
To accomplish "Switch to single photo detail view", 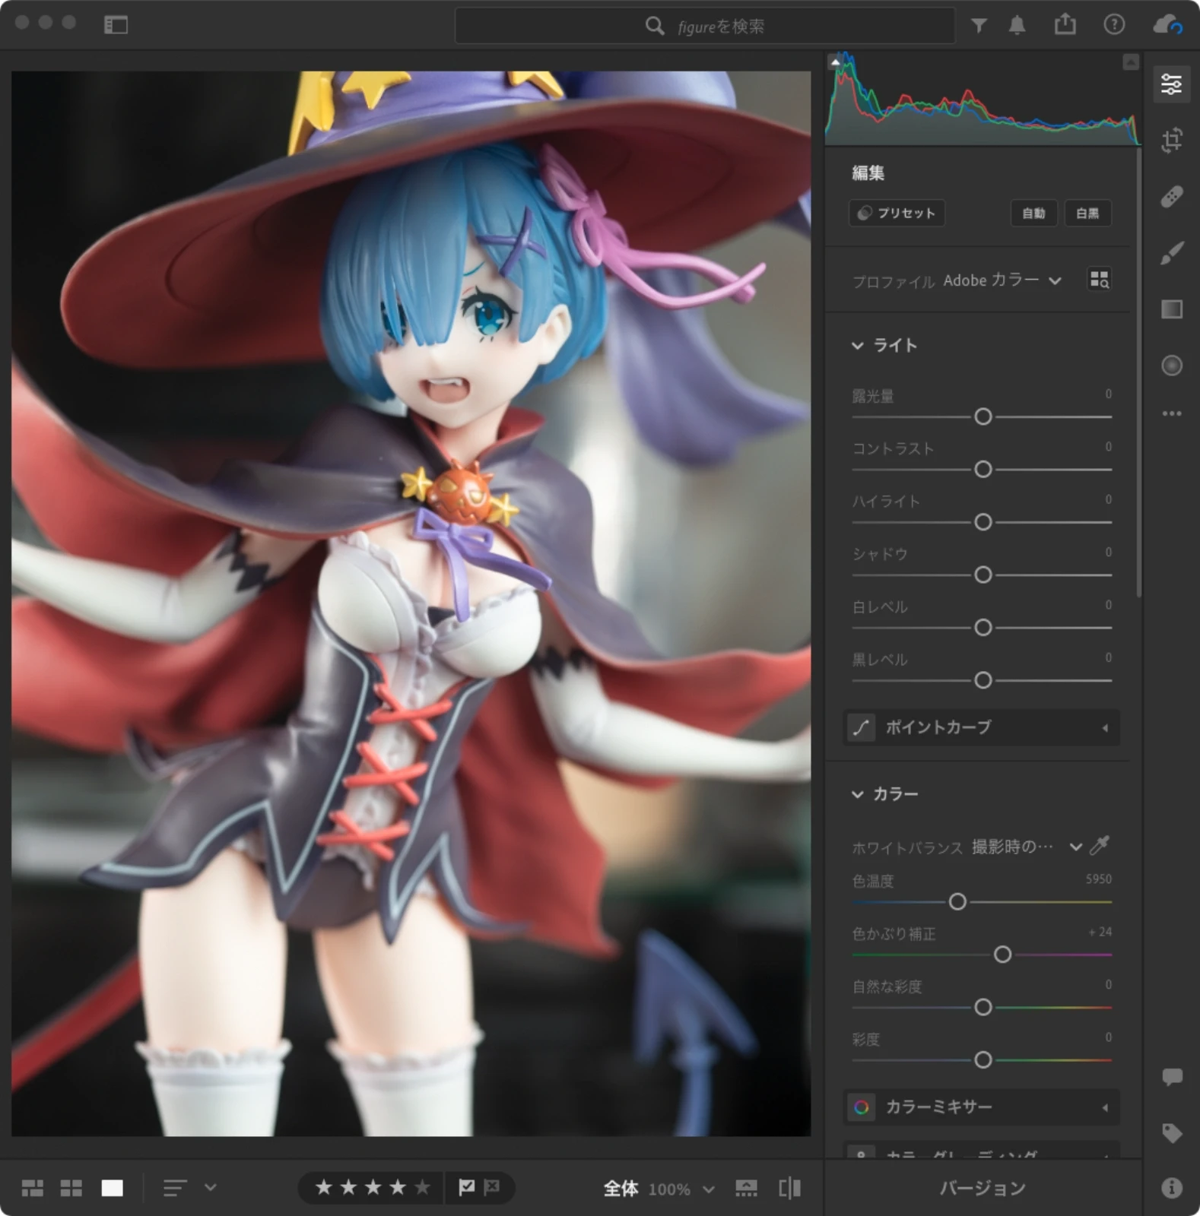I will [x=112, y=1188].
